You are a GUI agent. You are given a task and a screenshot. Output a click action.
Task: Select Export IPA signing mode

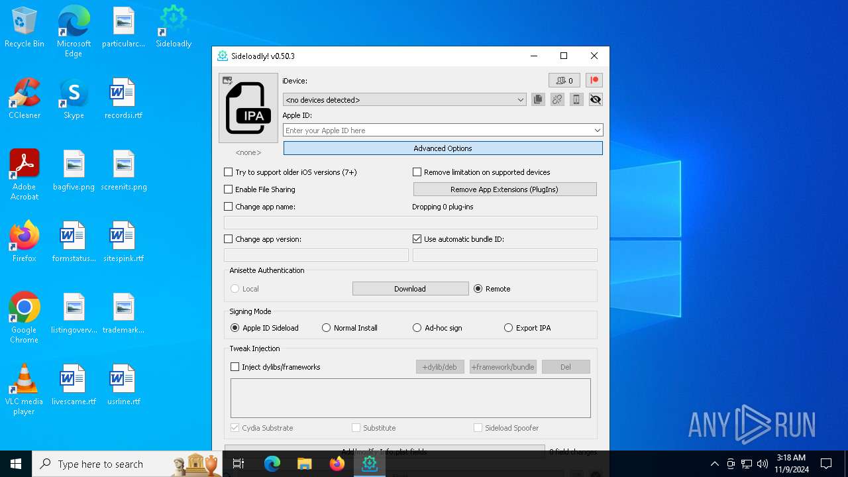coord(508,328)
